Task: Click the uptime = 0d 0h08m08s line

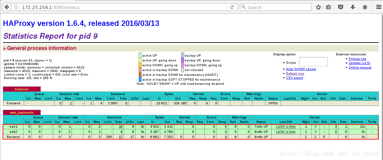Action: 21,63
